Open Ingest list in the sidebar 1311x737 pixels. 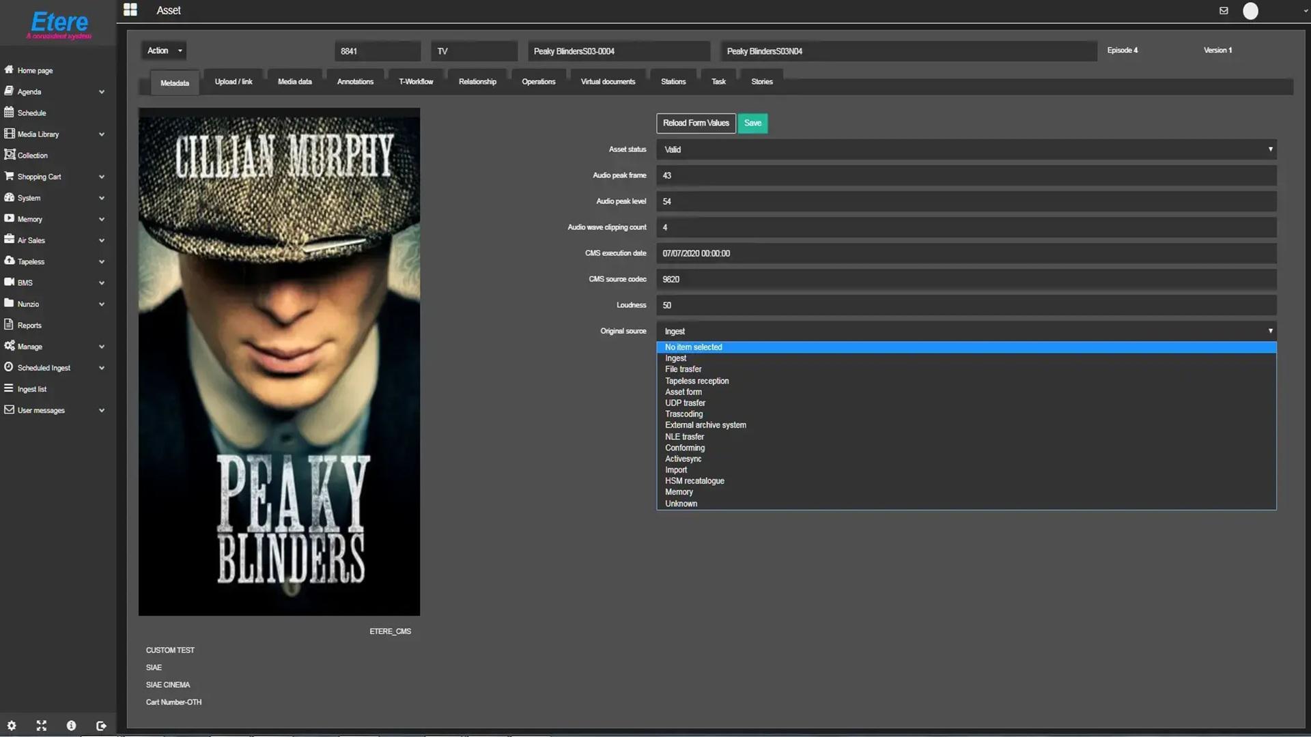coord(32,389)
